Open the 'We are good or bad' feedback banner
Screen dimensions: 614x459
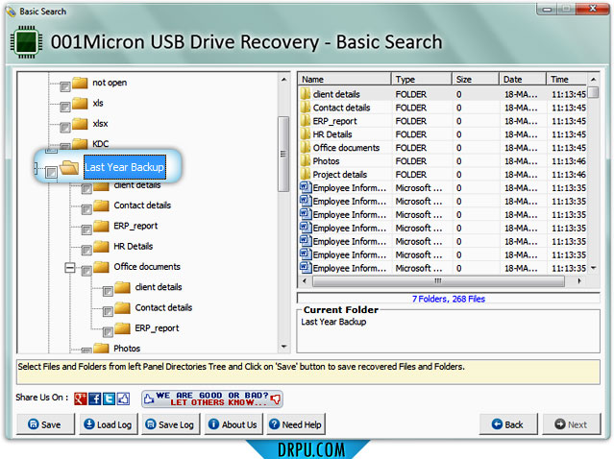click(212, 399)
